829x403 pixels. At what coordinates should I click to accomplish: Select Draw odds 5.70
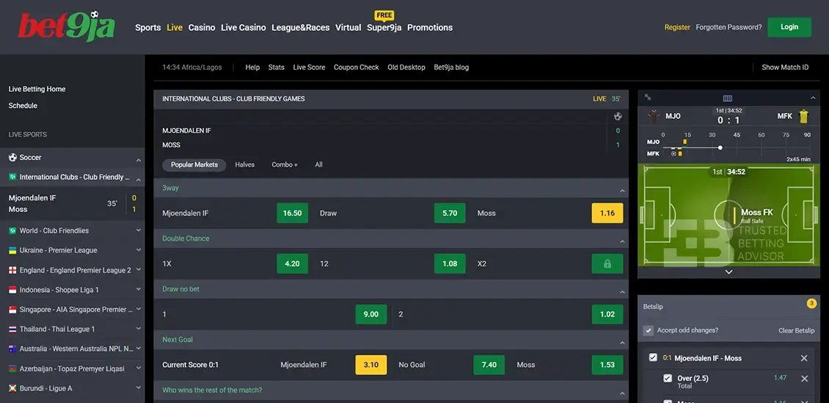[450, 213]
